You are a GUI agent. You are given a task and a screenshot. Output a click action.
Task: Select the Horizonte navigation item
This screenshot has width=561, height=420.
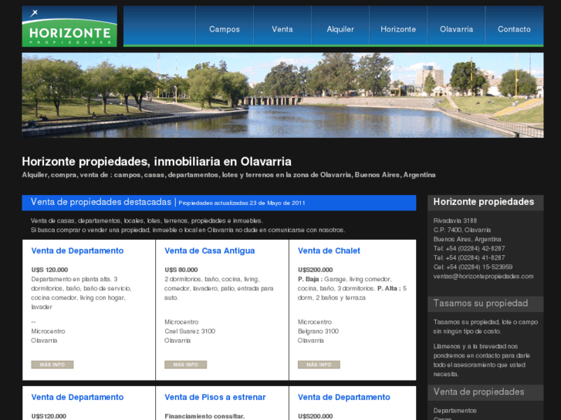[398, 29]
